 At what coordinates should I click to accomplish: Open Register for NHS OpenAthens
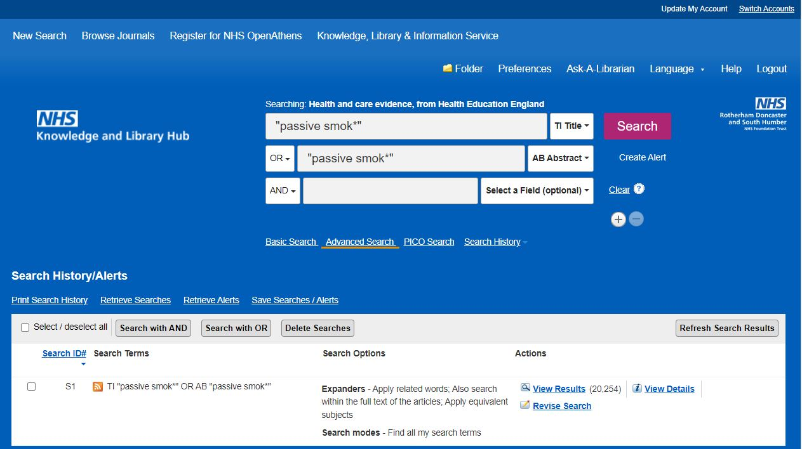pyautogui.click(x=236, y=36)
